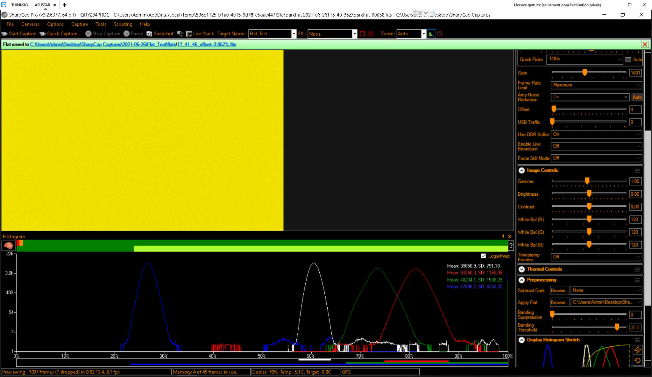Open the Options menu
The height and width of the screenshot is (377, 652).
[55, 24]
